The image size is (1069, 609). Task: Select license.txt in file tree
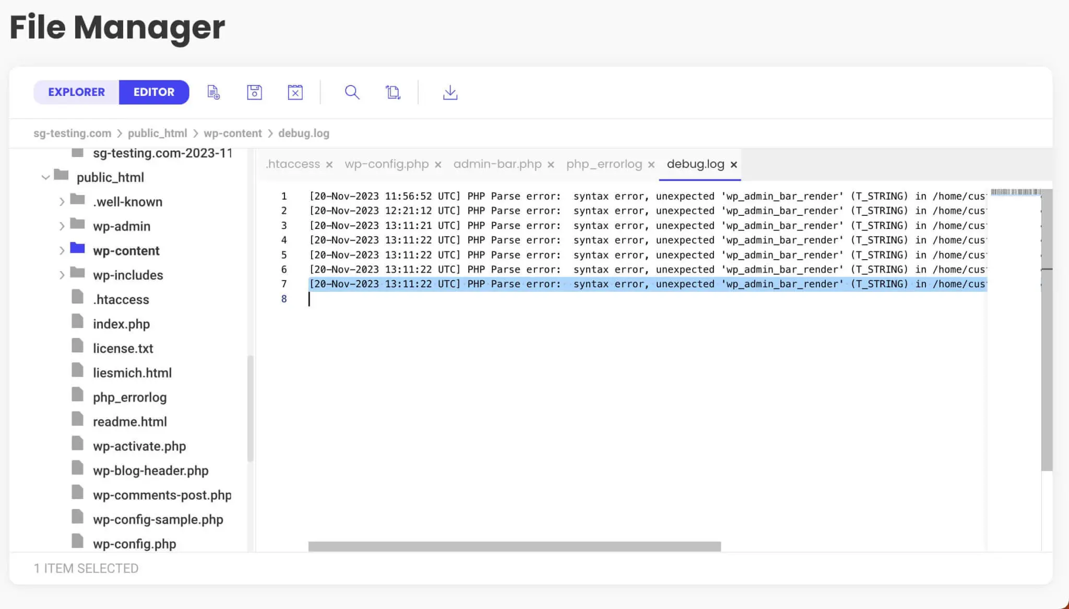click(x=123, y=348)
